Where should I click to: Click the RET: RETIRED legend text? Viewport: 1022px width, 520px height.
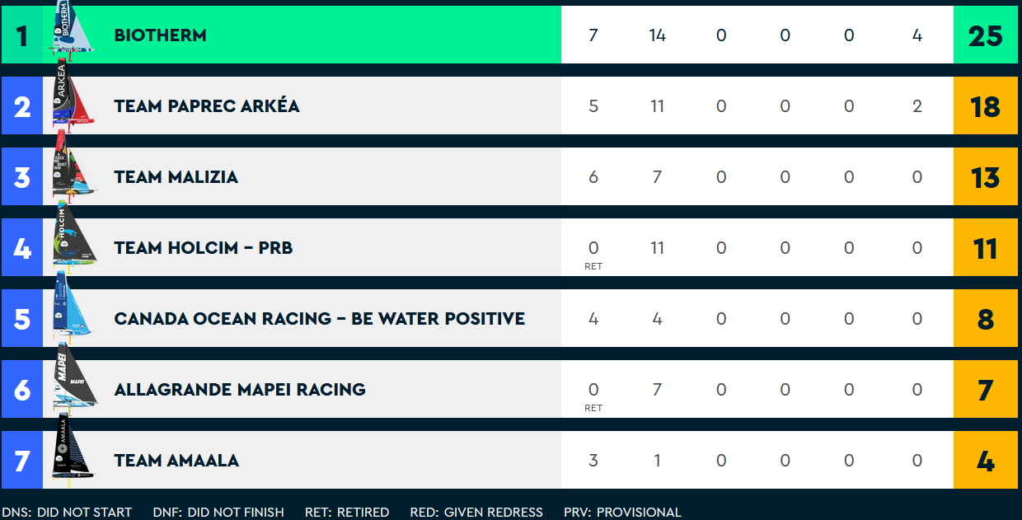(347, 512)
